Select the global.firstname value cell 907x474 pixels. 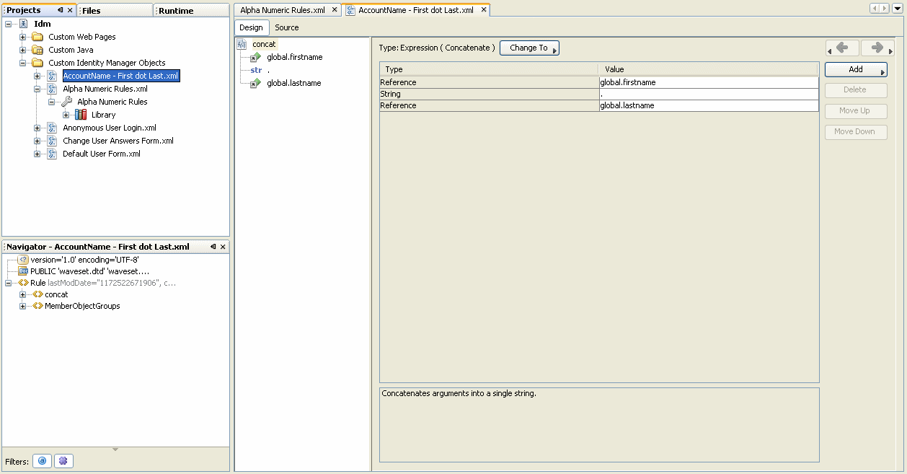pos(709,82)
